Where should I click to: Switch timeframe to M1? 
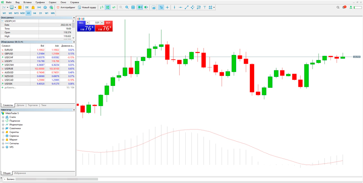click(4, 13)
